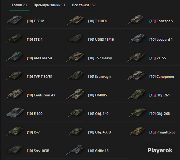The image size is (180, 160).
Task: Click the UDES 15/16 tank icon
Action: (76, 38)
